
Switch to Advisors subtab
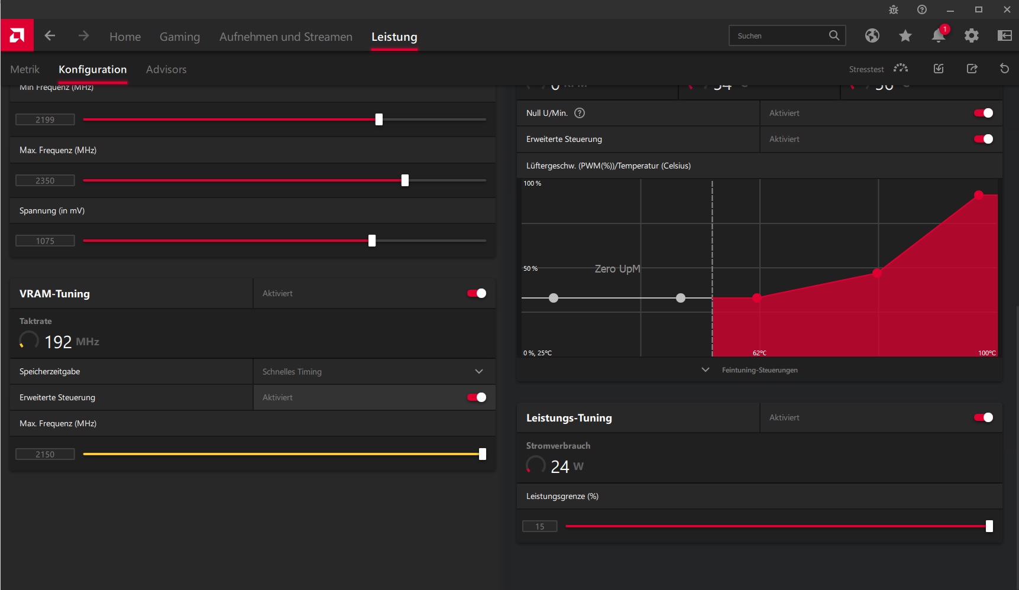(x=166, y=69)
